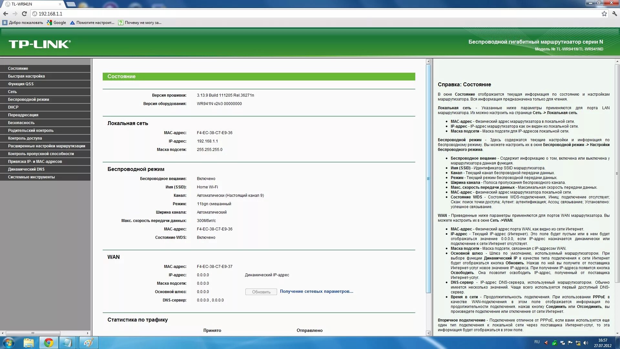Open Беспроводной режим menu section
Viewport: 620px width, 349px height.
tap(28, 100)
